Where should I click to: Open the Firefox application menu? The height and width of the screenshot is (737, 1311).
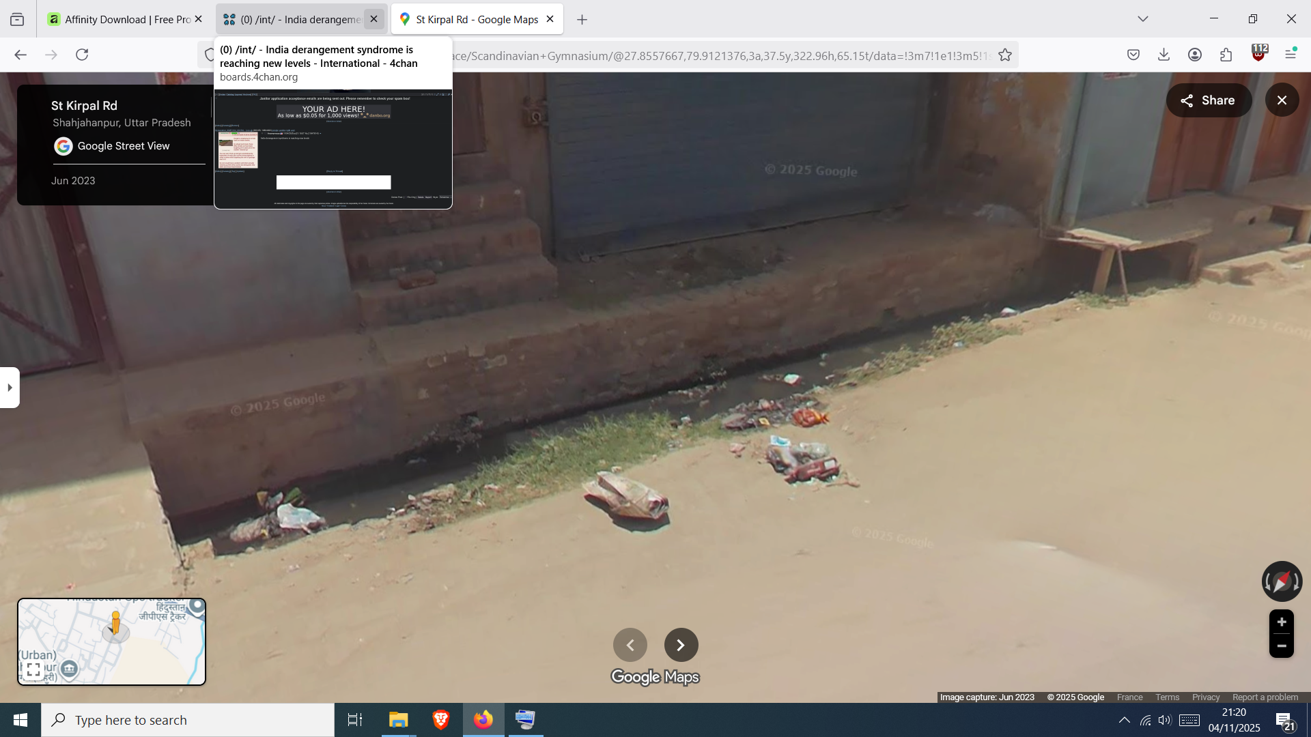[x=1291, y=55]
